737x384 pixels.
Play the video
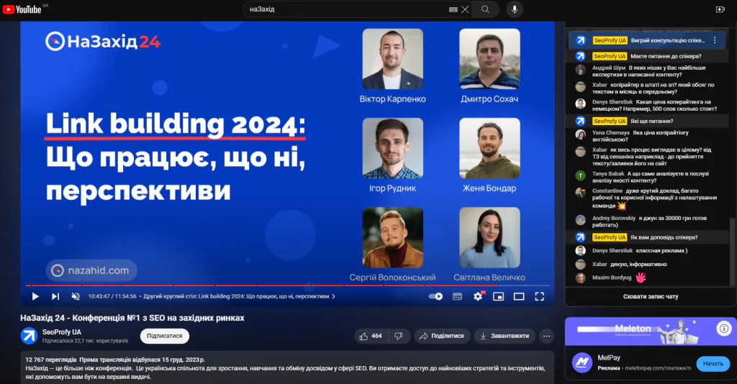[35, 296]
